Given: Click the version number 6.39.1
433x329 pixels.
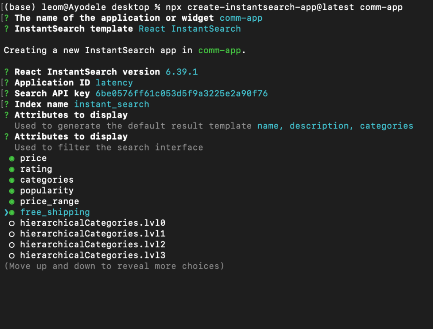Looking at the screenshot, I should coord(182,72).
